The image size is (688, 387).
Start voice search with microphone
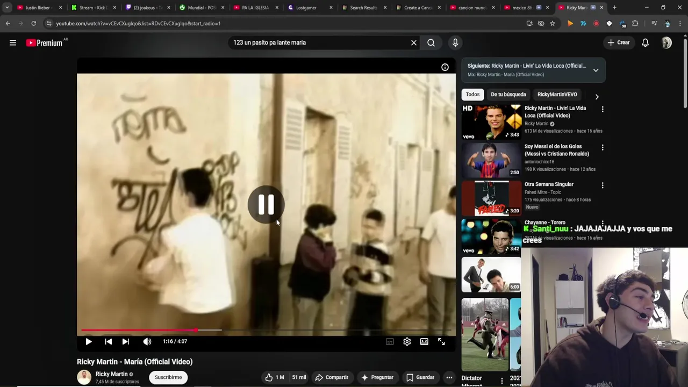[x=455, y=42]
